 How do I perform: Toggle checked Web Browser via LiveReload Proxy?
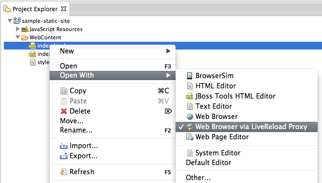pyautogui.click(x=247, y=127)
